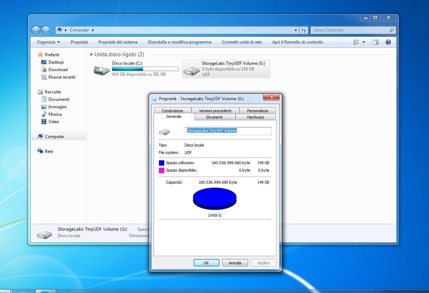Image resolution: width=429 pixels, height=293 pixels.
Task: Click the OK button
Action: click(206, 263)
